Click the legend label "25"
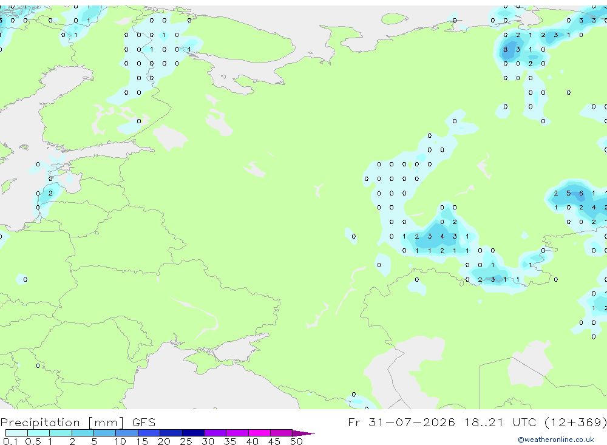Image resolution: width=607 pixels, height=445 pixels. pyautogui.click(x=186, y=441)
